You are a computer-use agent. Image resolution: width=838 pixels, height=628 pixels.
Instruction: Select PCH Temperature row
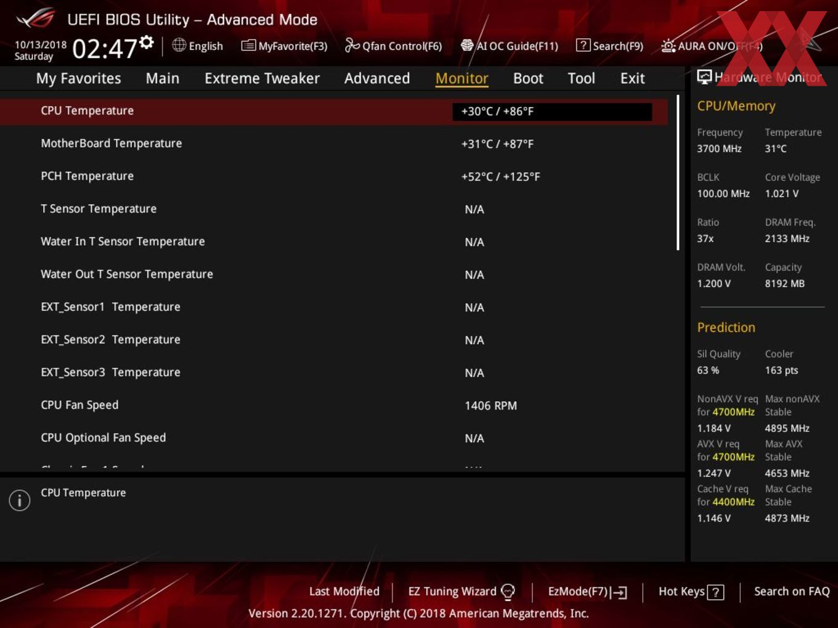click(334, 176)
